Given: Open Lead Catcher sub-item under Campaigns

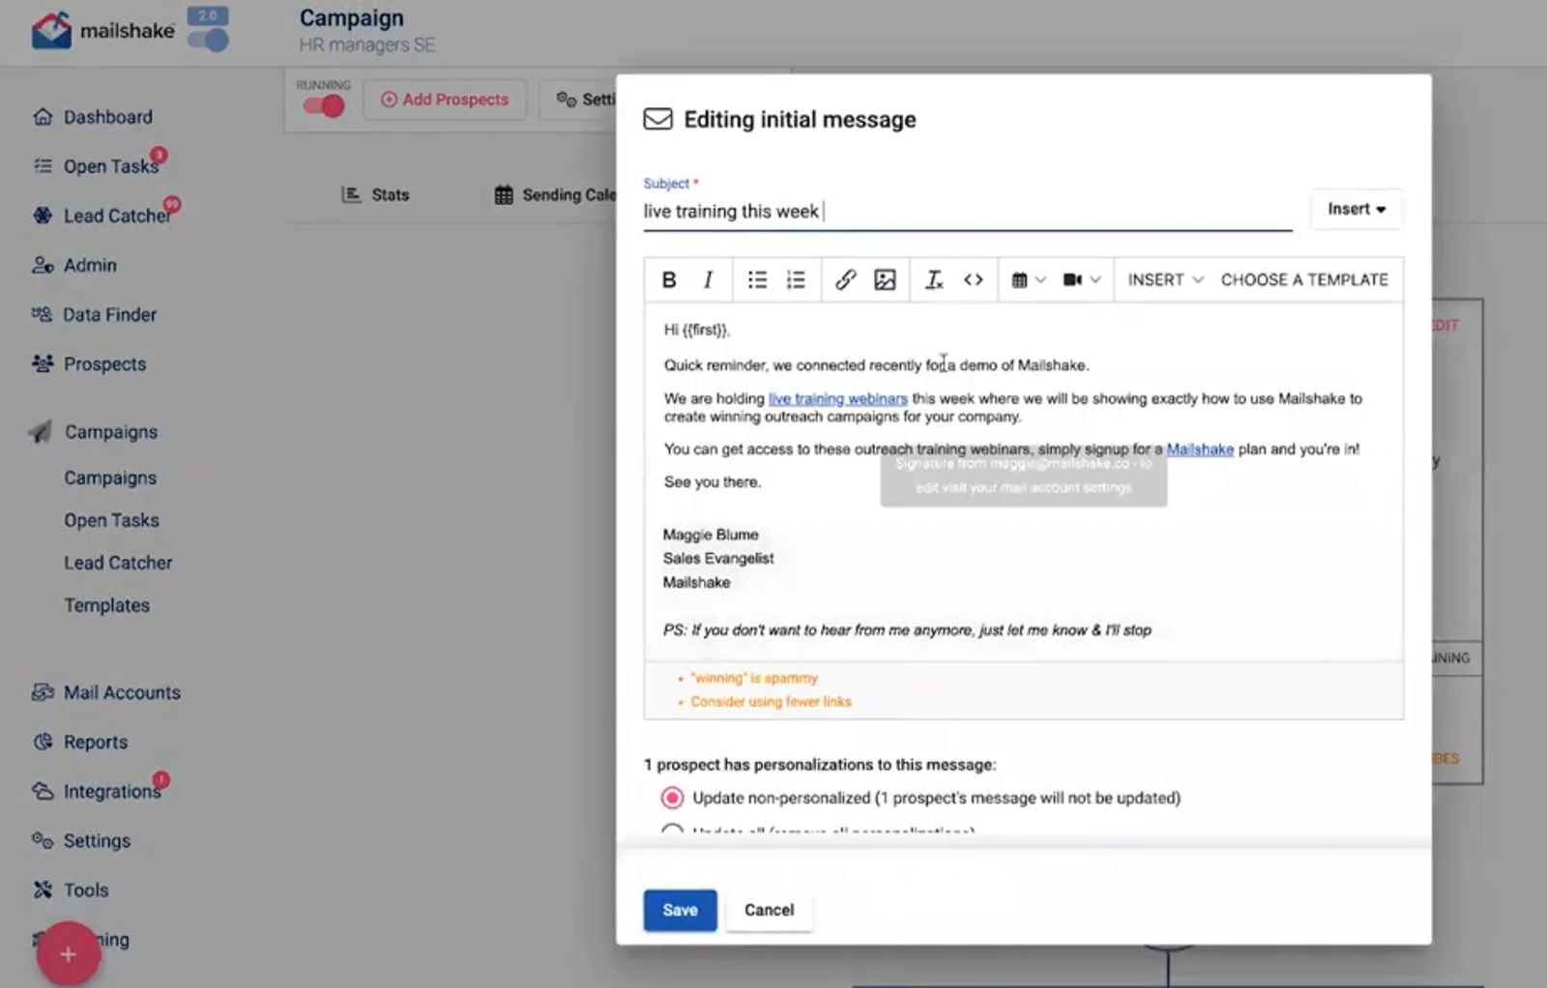Looking at the screenshot, I should (118, 563).
